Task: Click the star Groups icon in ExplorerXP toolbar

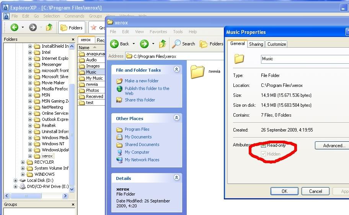Action: tap(94, 27)
